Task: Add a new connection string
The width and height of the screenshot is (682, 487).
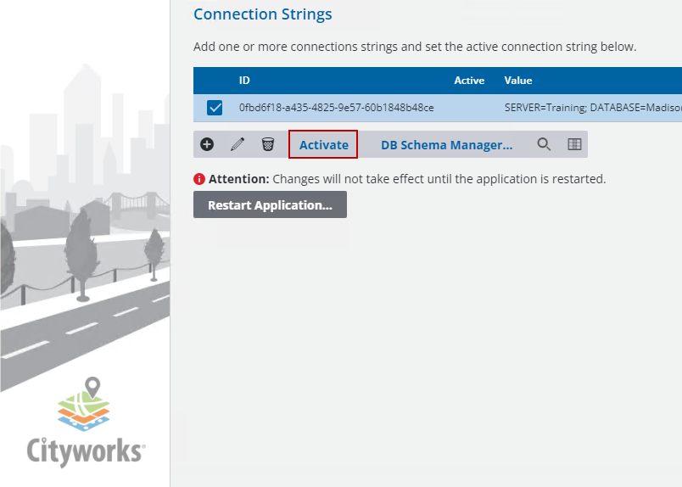Action: point(207,144)
